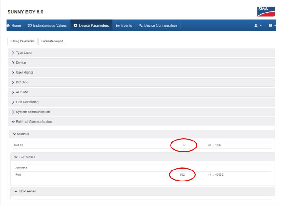Open the user account menu
The width and height of the screenshot is (282, 205).
pyautogui.click(x=258, y=25)
